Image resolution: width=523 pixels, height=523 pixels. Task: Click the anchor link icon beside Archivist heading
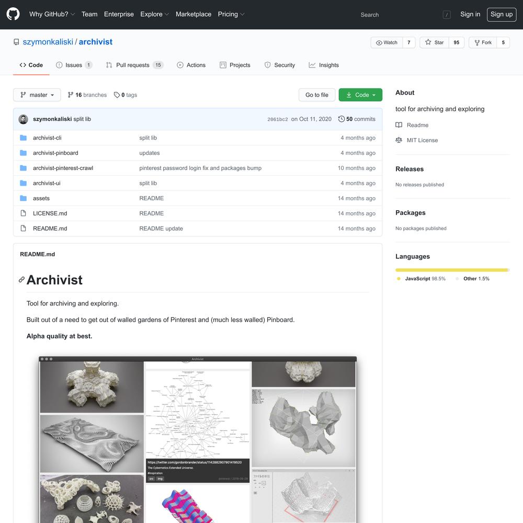pos(21,279)
